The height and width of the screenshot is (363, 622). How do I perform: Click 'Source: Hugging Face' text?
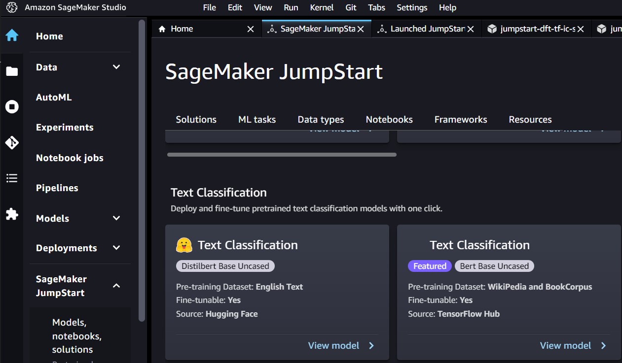[217, 314]
